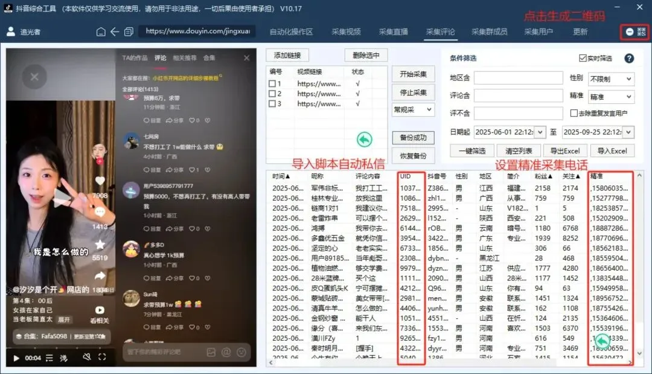Check the box for video link row 2
652x374 pixels.
tap(272, 94)
